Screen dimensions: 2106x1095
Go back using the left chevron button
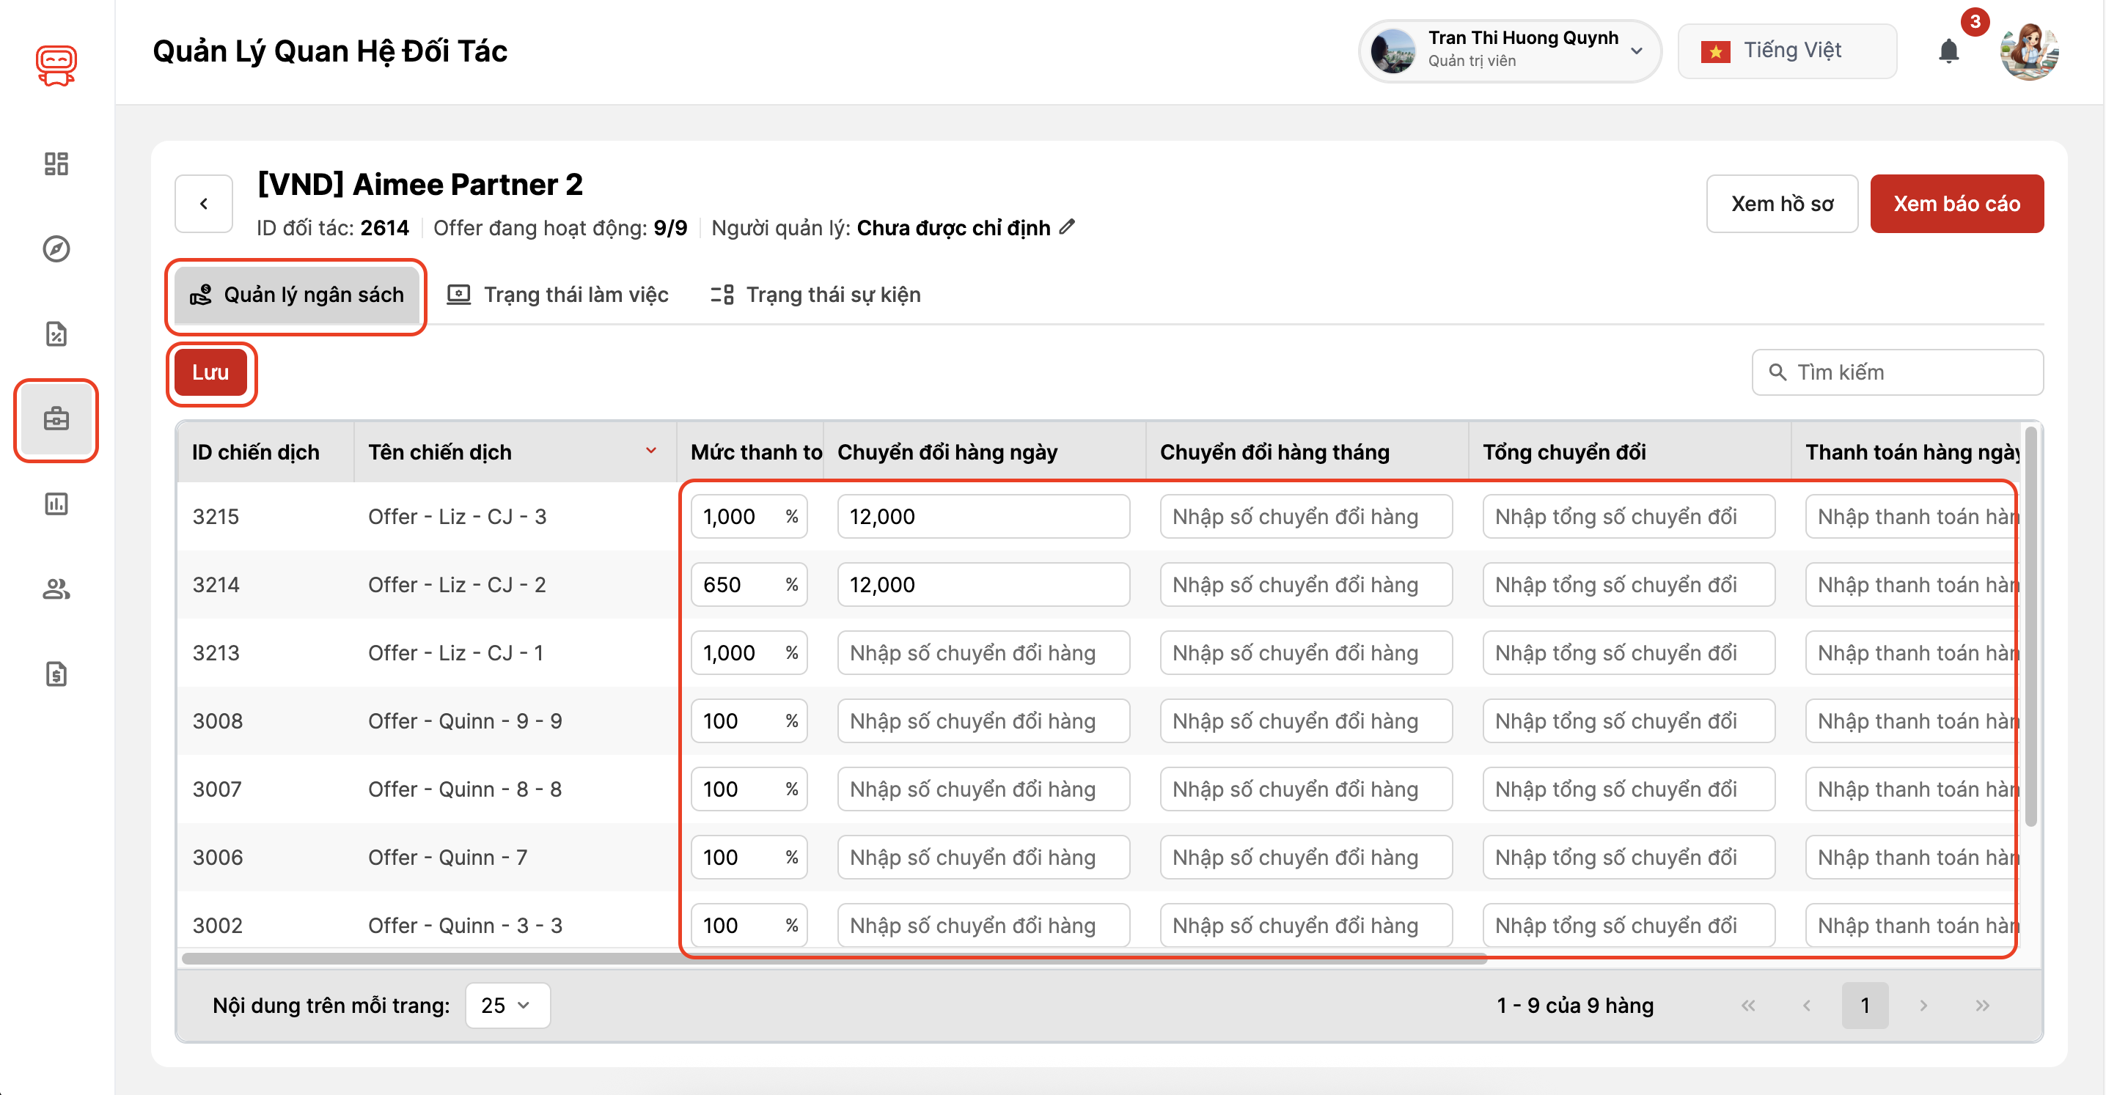(204, 204)
